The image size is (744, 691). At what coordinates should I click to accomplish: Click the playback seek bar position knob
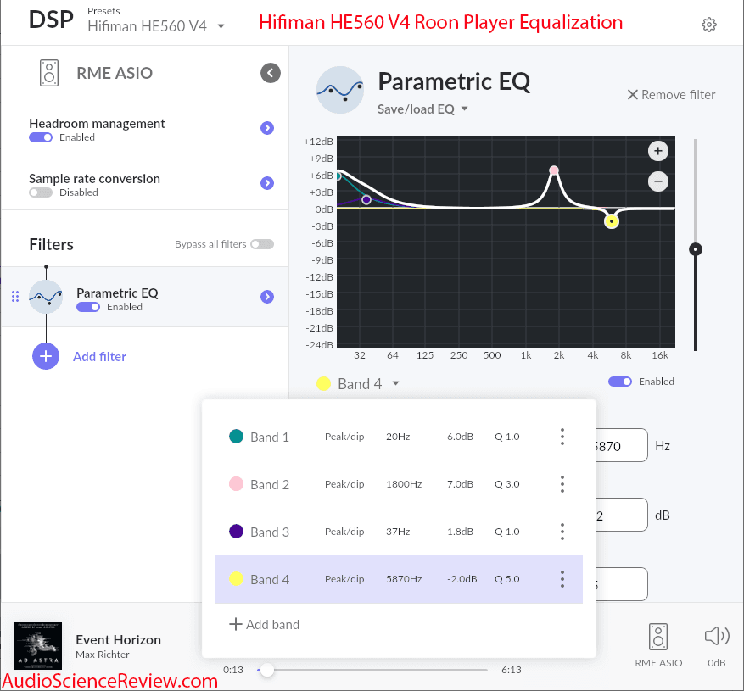point(267,670)
